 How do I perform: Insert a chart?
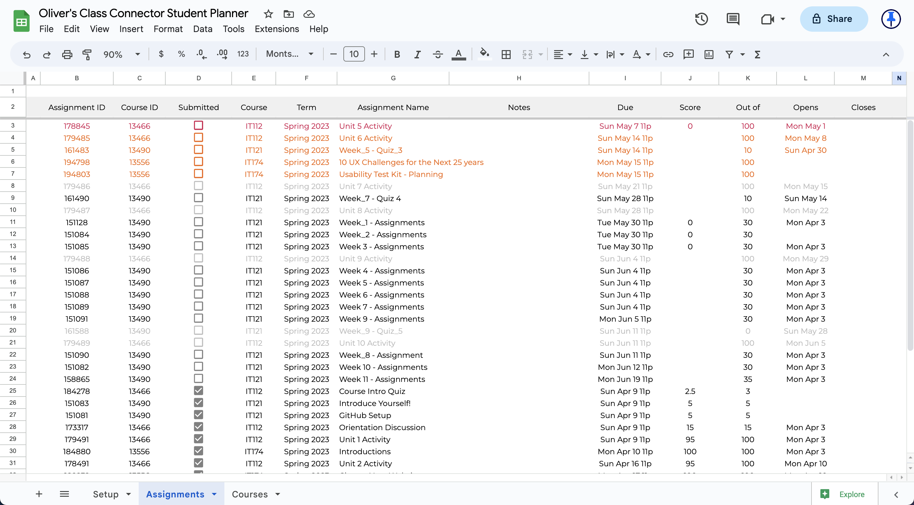[x=709, y=54]
